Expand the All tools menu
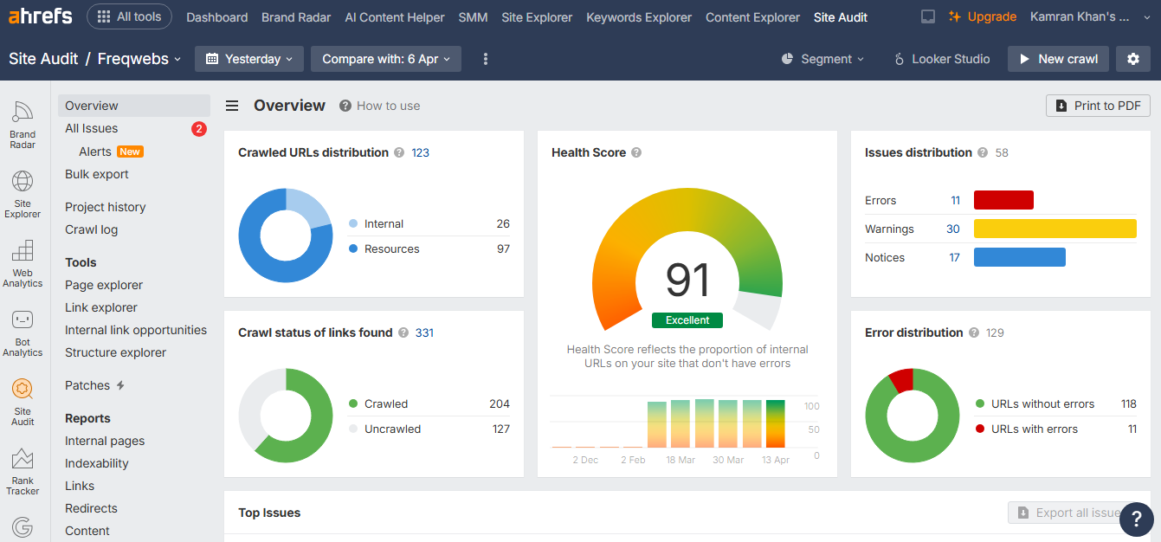Image resolution: width=1161 pixels, height=542 pixels. pyautogui.click(x=130, y=16)
